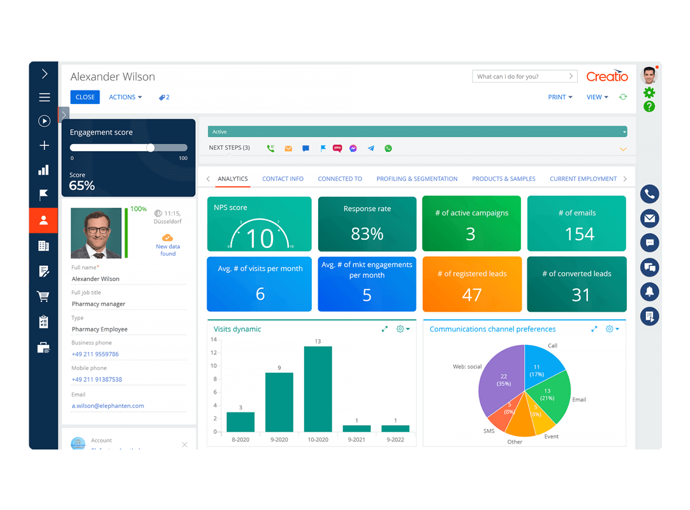Open the PRINT dropdown

560,98
